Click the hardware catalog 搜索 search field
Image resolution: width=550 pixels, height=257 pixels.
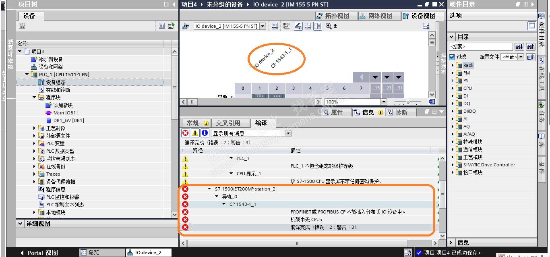pos(481,47)
